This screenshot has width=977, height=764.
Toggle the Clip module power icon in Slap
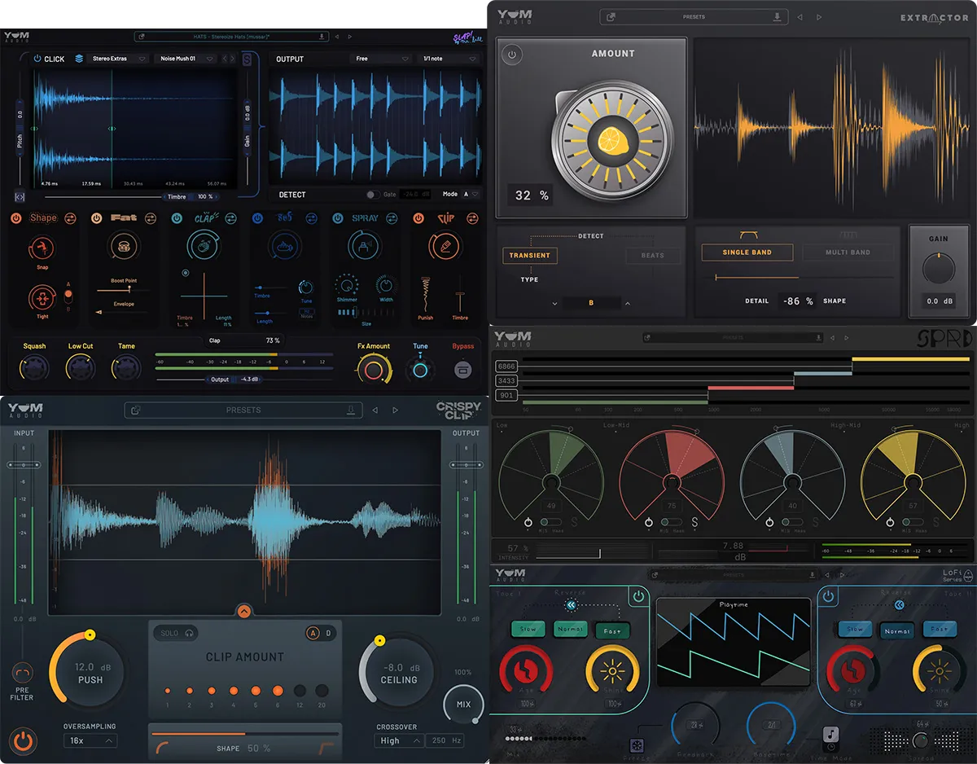coord(418,218)
